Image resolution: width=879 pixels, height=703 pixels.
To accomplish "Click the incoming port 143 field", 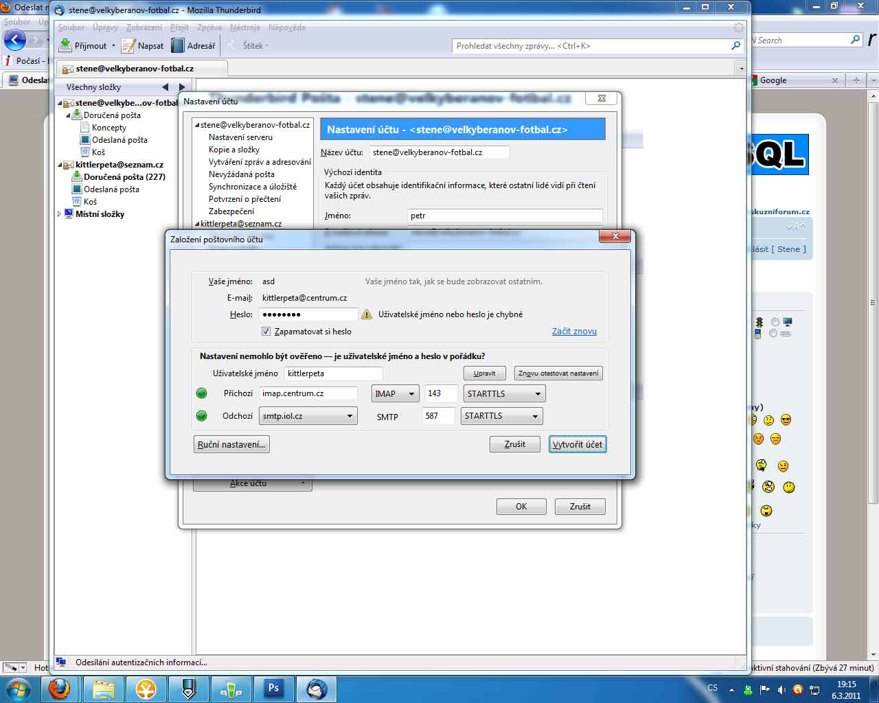I will coord(441,393).
